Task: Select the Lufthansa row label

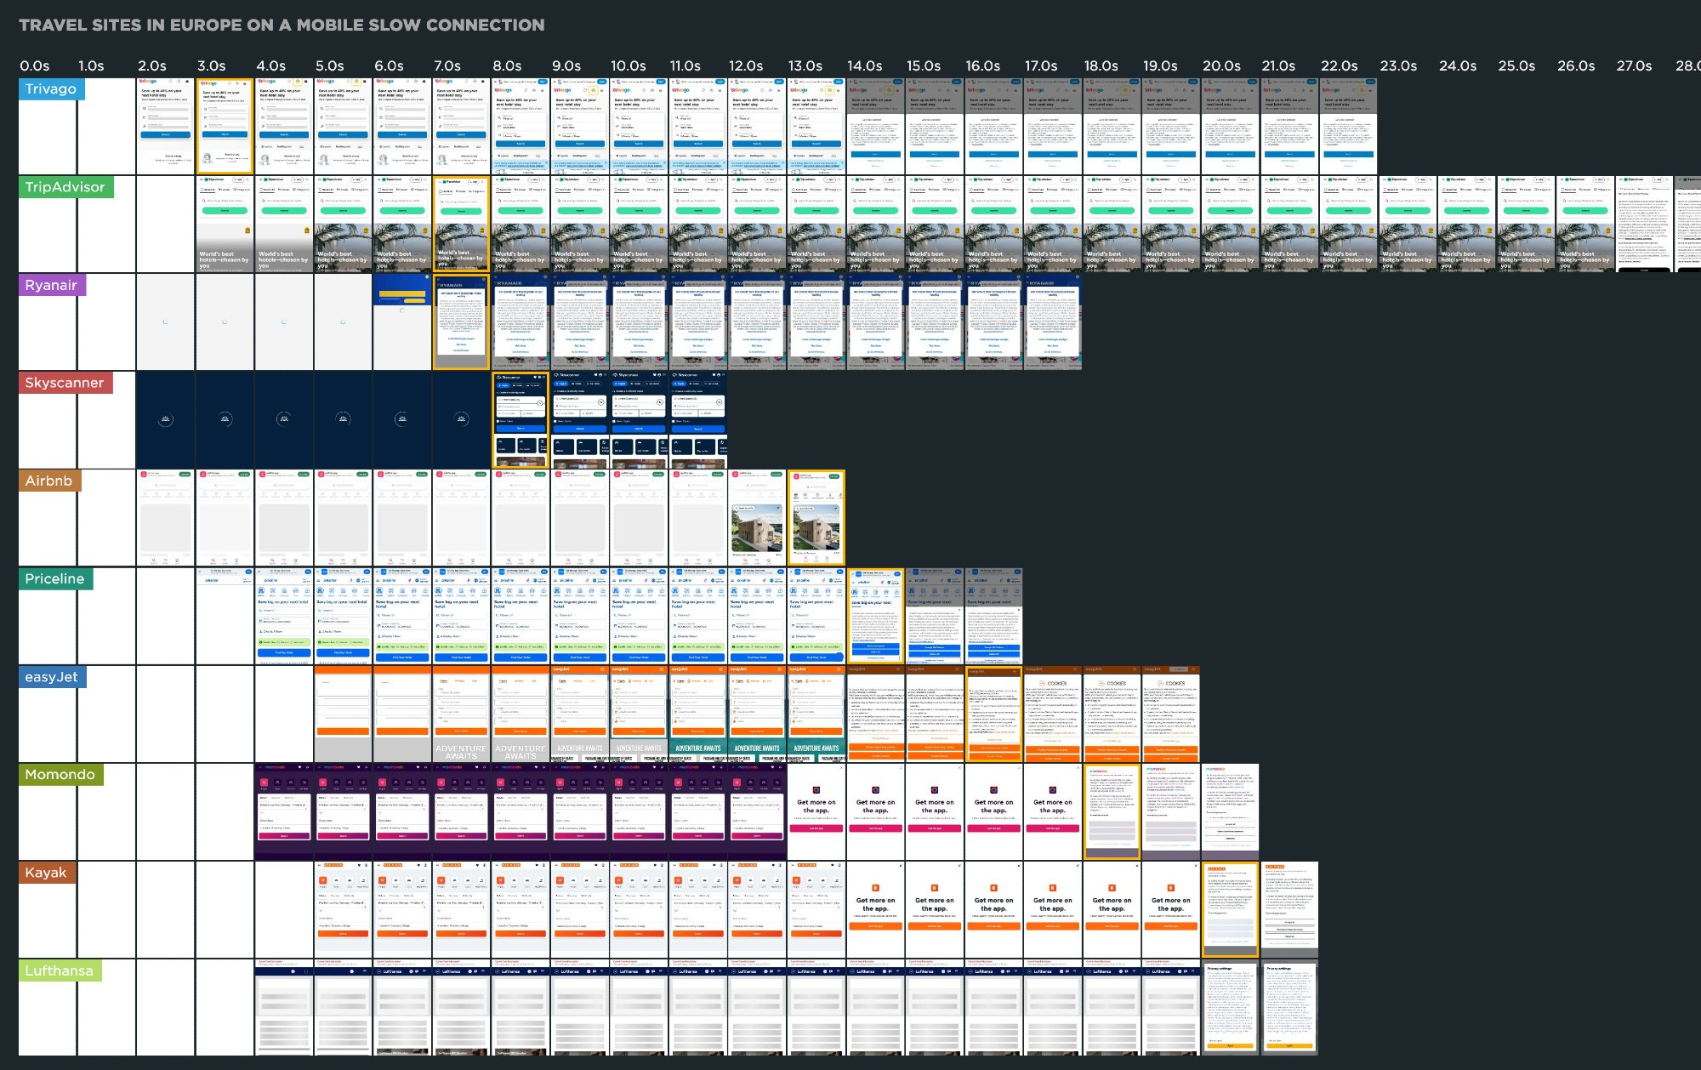Action: pos(60,970)
